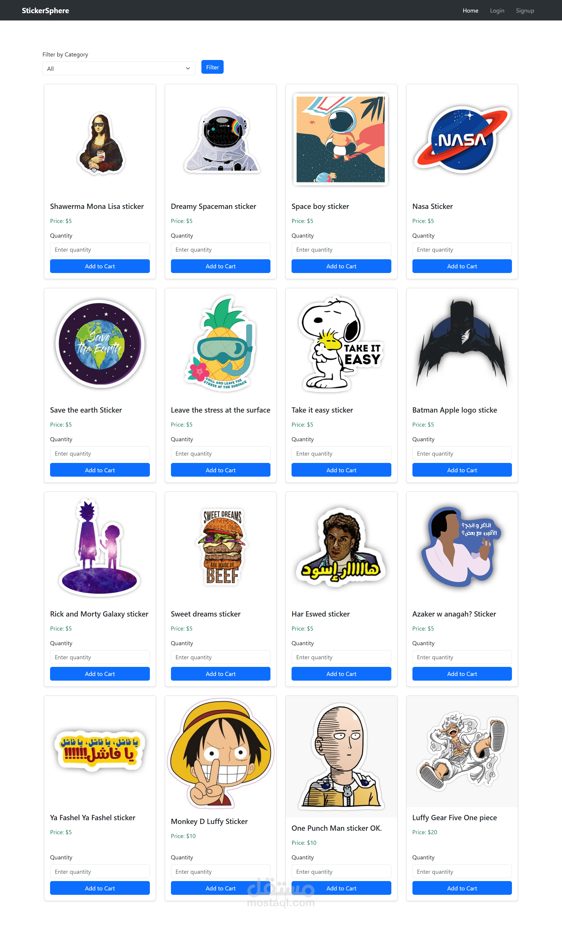Click the StickerSphere brand logo
562x927 pixels.
tap(45, 11)
